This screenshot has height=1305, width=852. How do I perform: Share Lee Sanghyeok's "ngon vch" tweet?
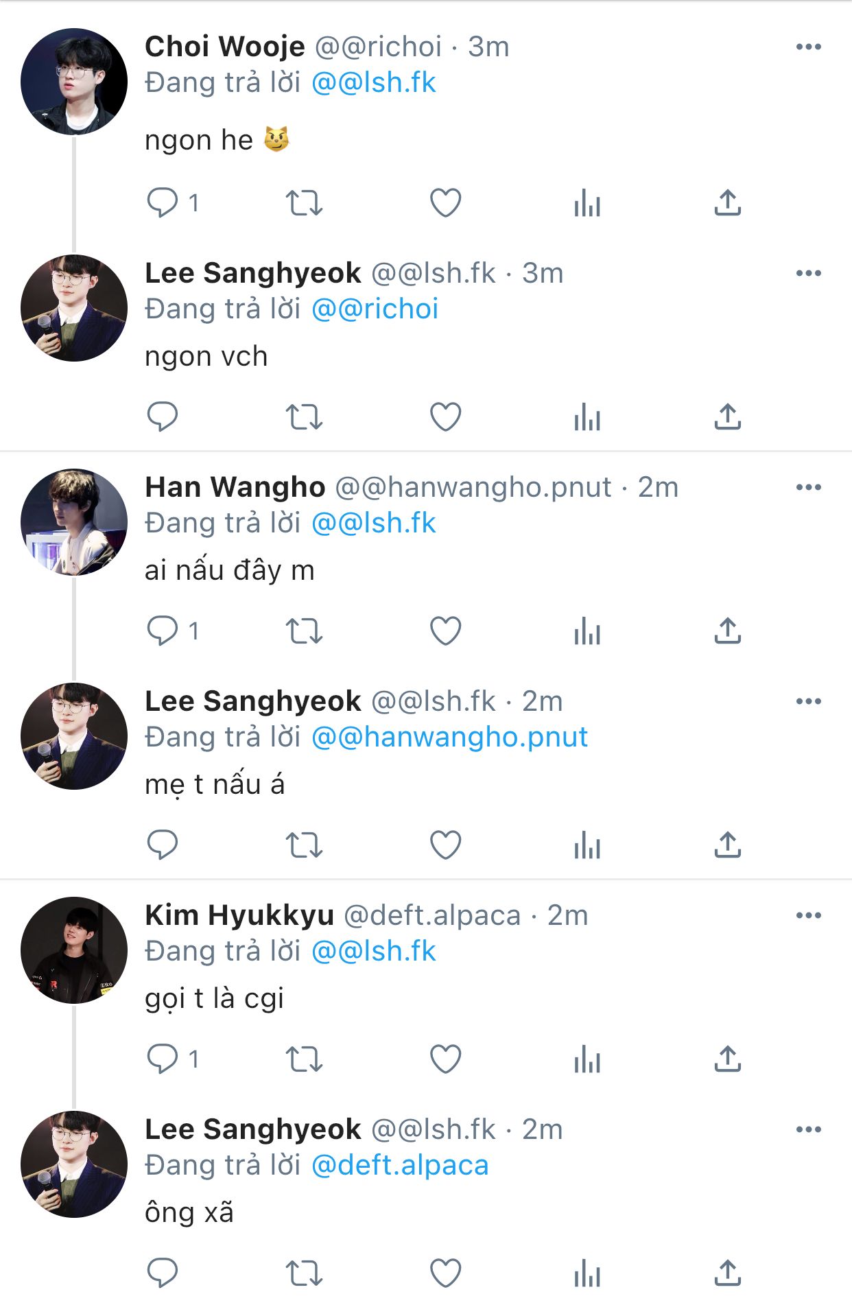pyautogui.click(x=727, y=416)
